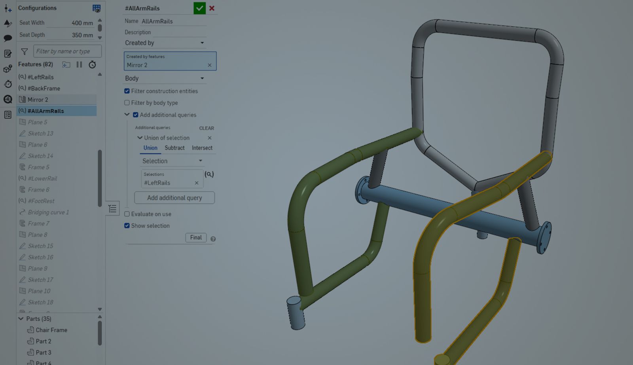Click the list icon on the panel divider

[x=112, y=208]
